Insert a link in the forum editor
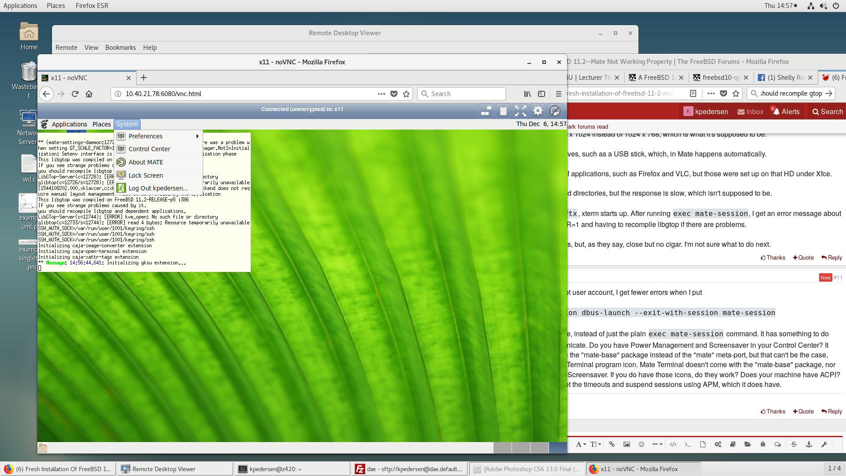 (x=612, y=444)
